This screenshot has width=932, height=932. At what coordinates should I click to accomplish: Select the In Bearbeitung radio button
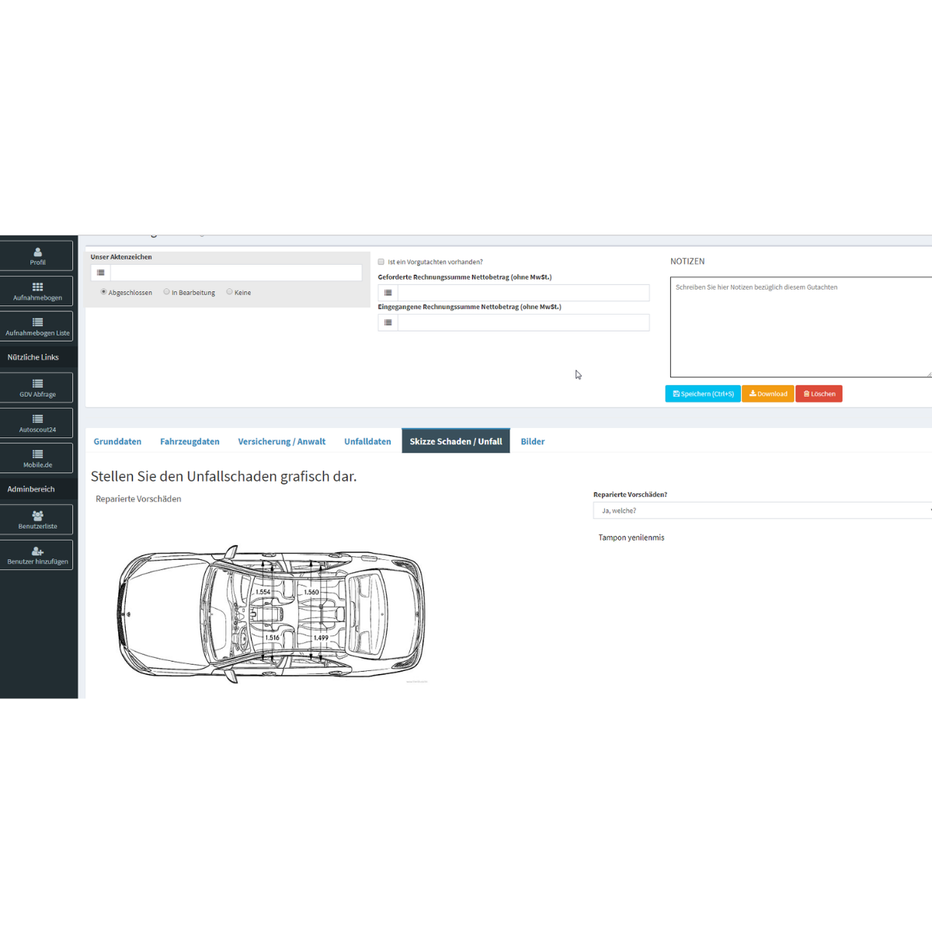166,292
